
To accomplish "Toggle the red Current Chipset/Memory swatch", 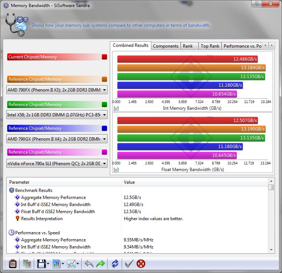I will (x=104, y=57).
